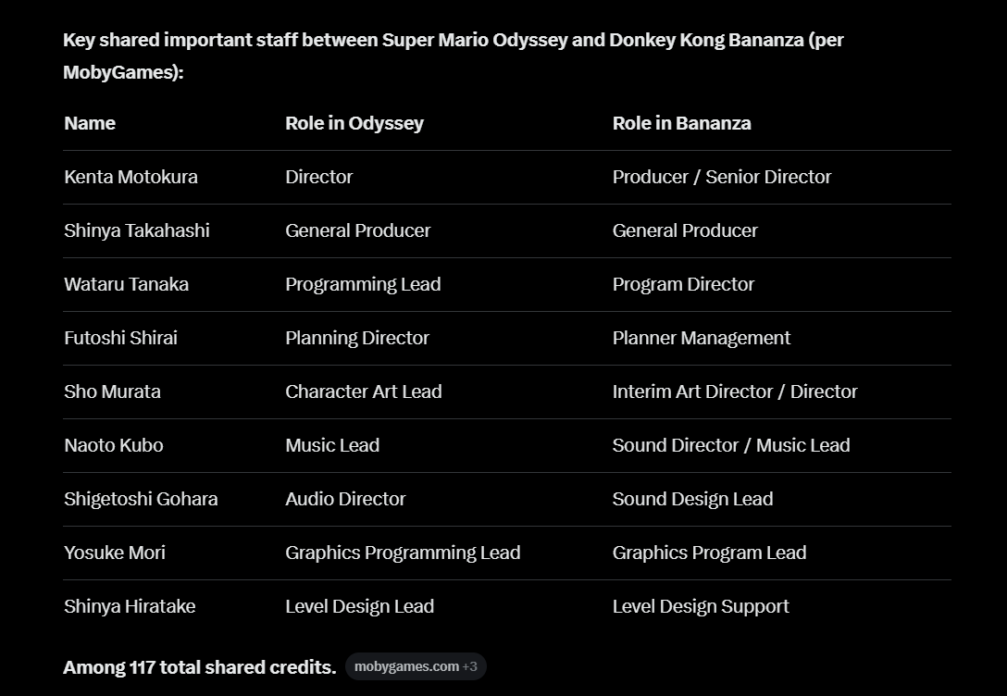Click the 'Graphics Program Lead' cell
Screen dimensions: 1007x696
click(709, 553)
